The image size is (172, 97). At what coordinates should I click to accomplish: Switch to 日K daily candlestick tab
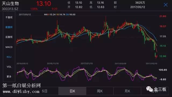tap(72, 91)
